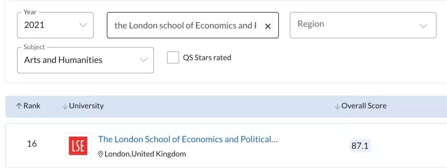
Task: Clear the university search text with X
Action: 268,26
